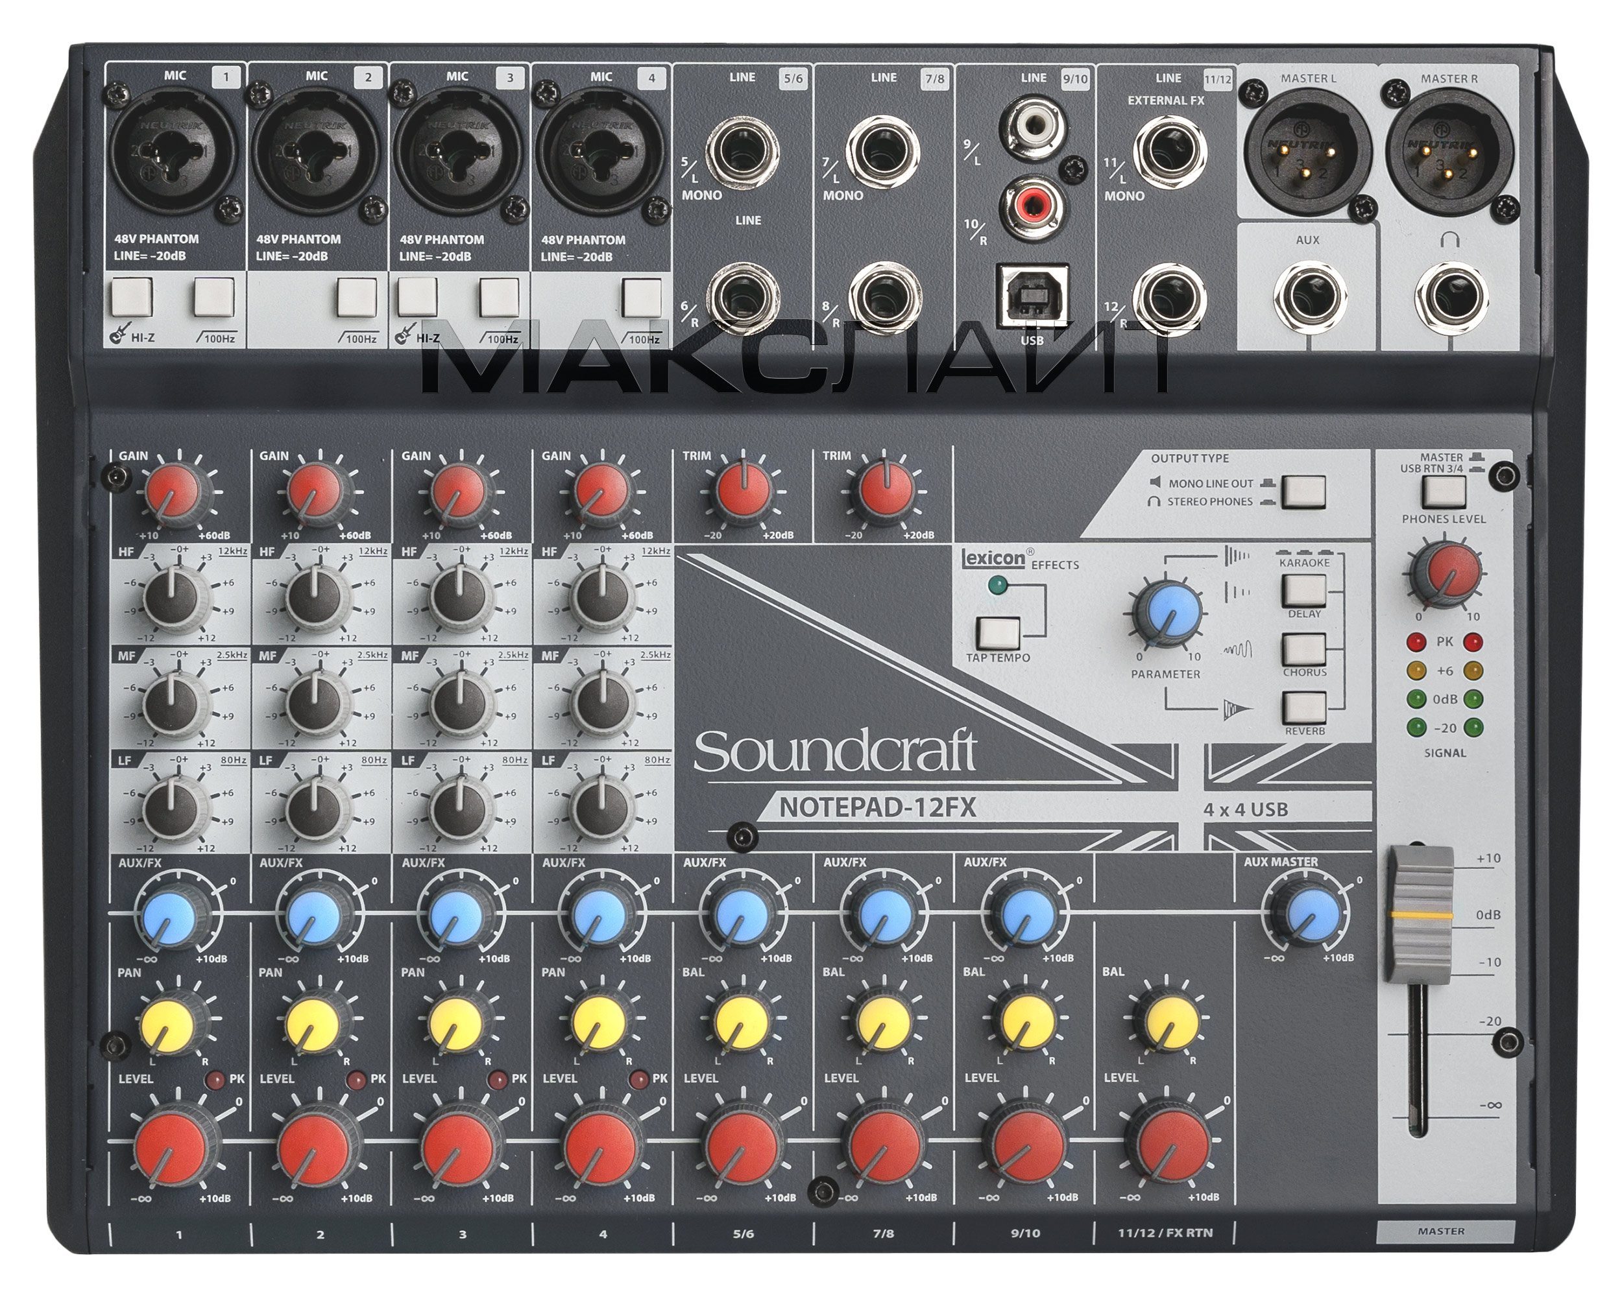Click channel 1 PAN knob

click(x=175, y=1021)
